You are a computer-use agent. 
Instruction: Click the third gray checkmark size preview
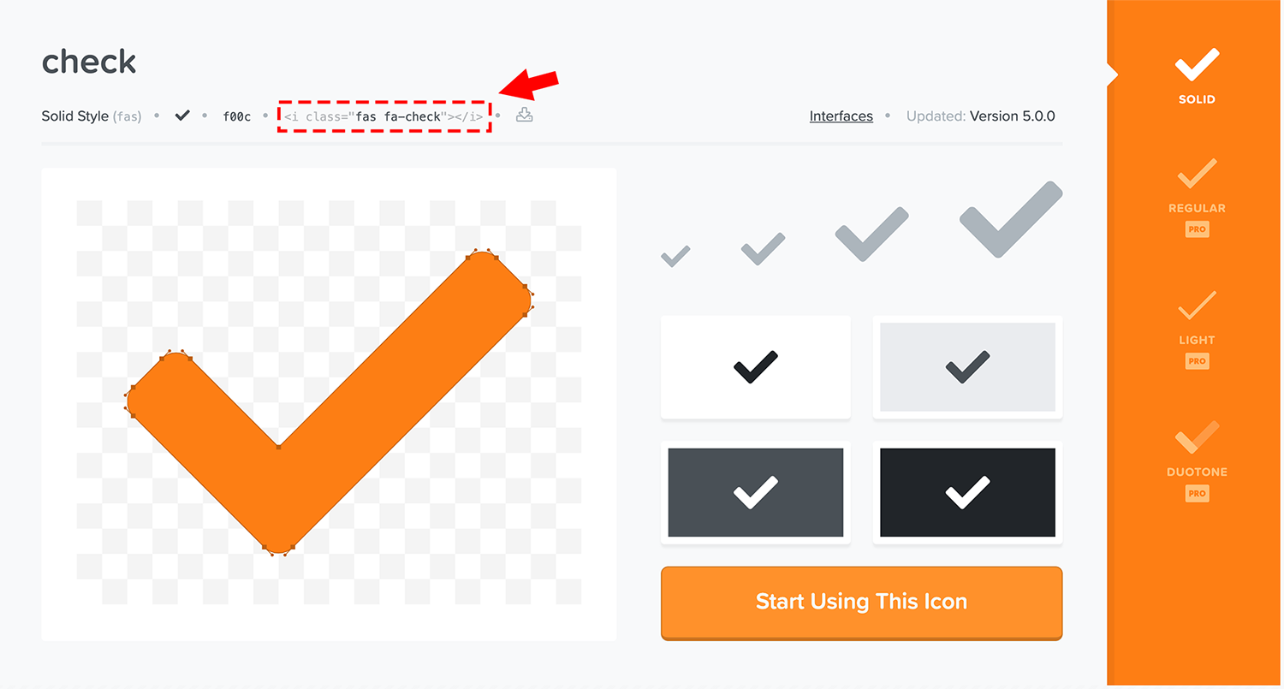tap(871, 234)
